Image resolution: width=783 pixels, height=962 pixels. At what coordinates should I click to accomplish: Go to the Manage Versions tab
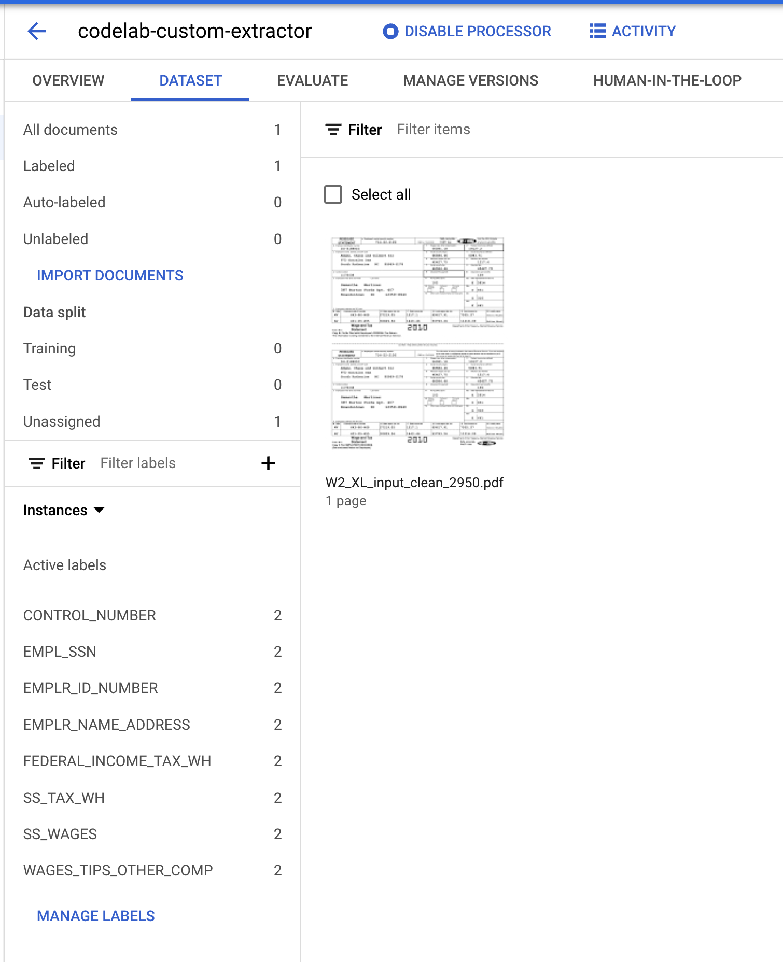(470, 81)
